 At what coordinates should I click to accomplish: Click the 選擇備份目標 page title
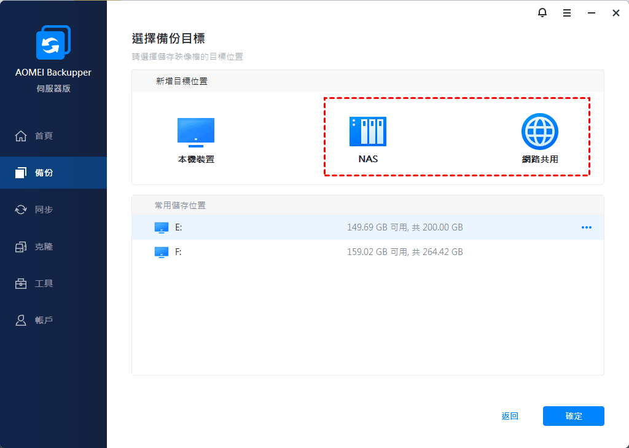[168, 39]
